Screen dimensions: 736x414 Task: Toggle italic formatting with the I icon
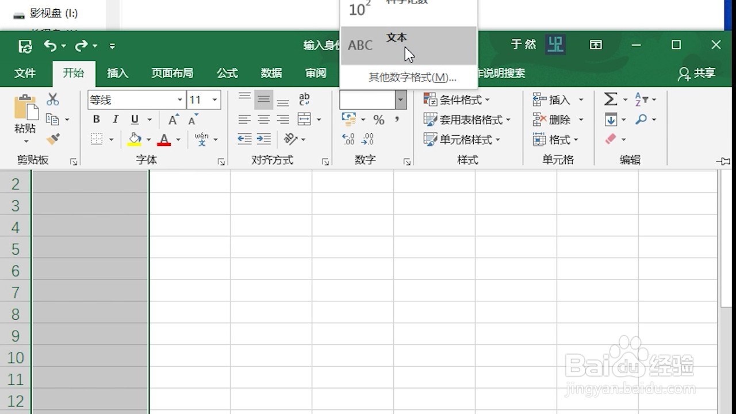(x=116, y=120)
